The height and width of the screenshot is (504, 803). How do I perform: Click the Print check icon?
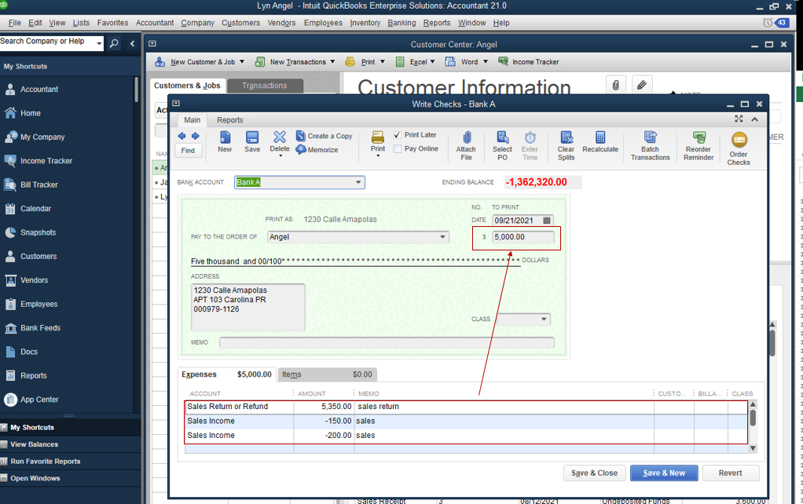[x=378, y=137]
